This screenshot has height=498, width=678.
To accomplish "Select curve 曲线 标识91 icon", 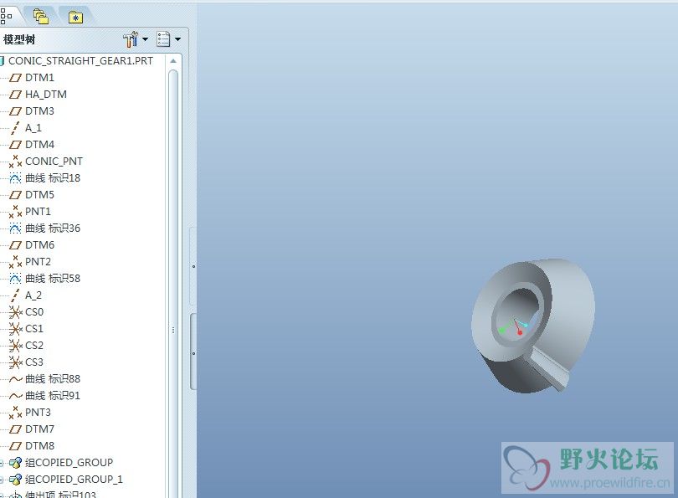I will point(16,396).
